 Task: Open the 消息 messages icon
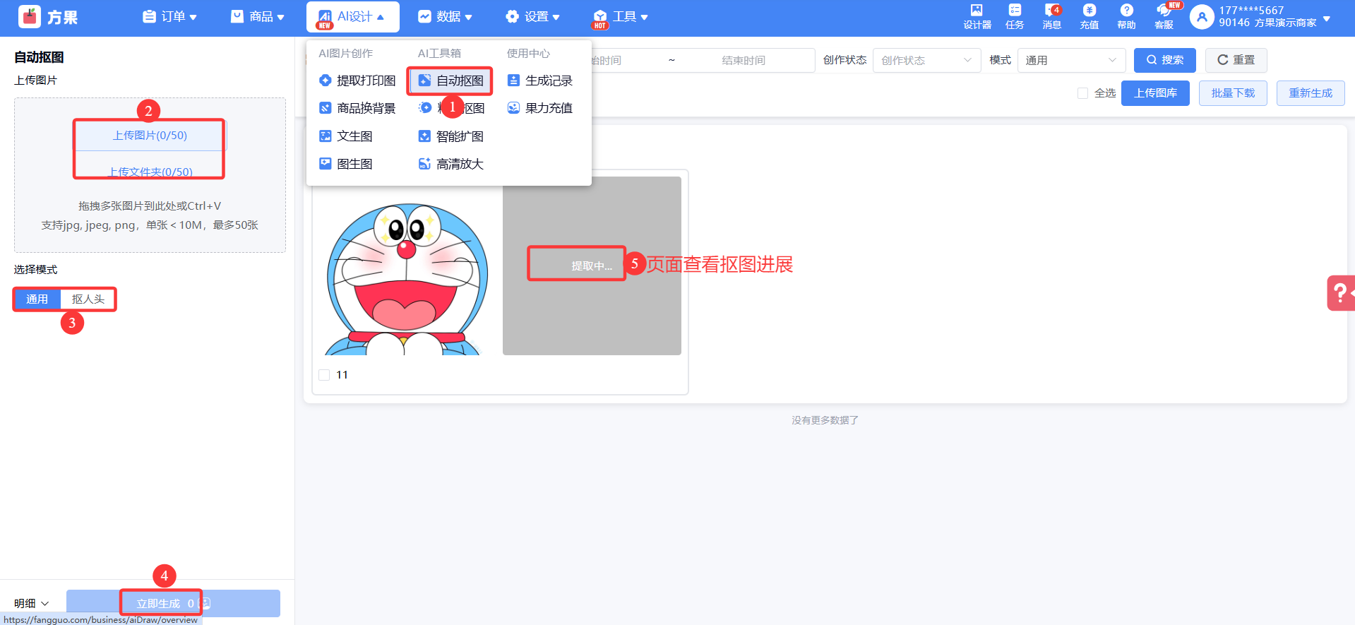click(x=1051, y=10)
